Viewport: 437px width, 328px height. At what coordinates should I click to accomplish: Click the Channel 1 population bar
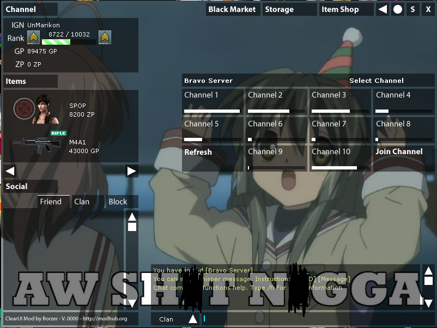(x=213, y=111)
